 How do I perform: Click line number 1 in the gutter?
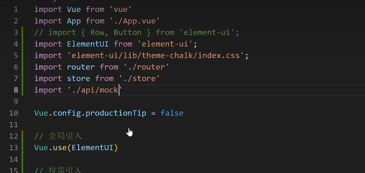[16, 10]
